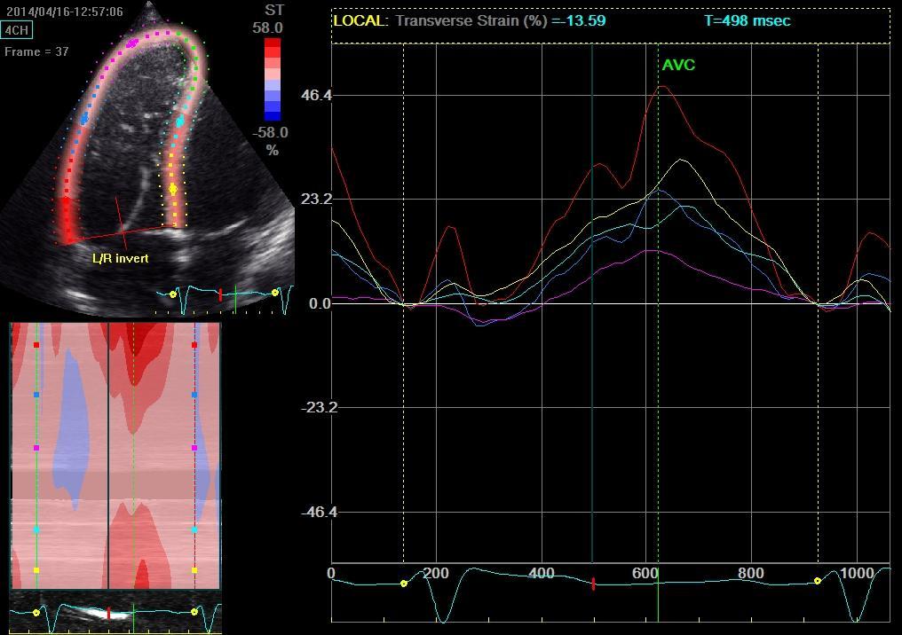Image resolution: width=902 pixels, height=635 pixels.
Task: Click the red marker on echo image ECG
Action: pyautogui.click(x=220, y=294)
